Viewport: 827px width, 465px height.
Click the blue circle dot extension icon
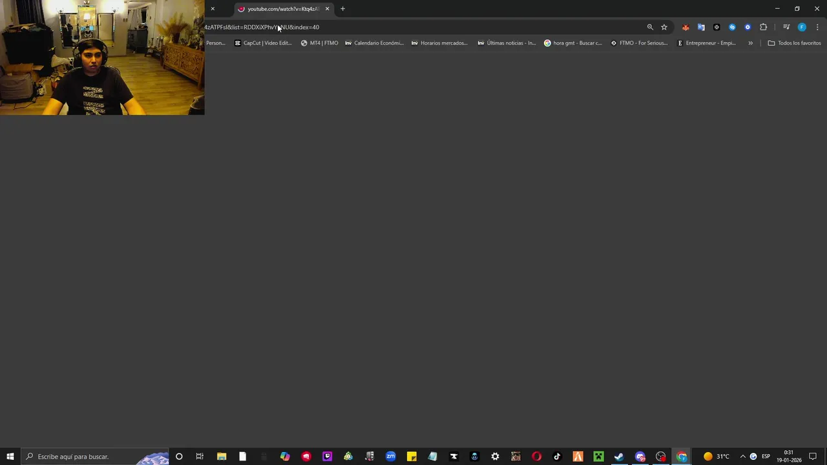coord(748,27)
